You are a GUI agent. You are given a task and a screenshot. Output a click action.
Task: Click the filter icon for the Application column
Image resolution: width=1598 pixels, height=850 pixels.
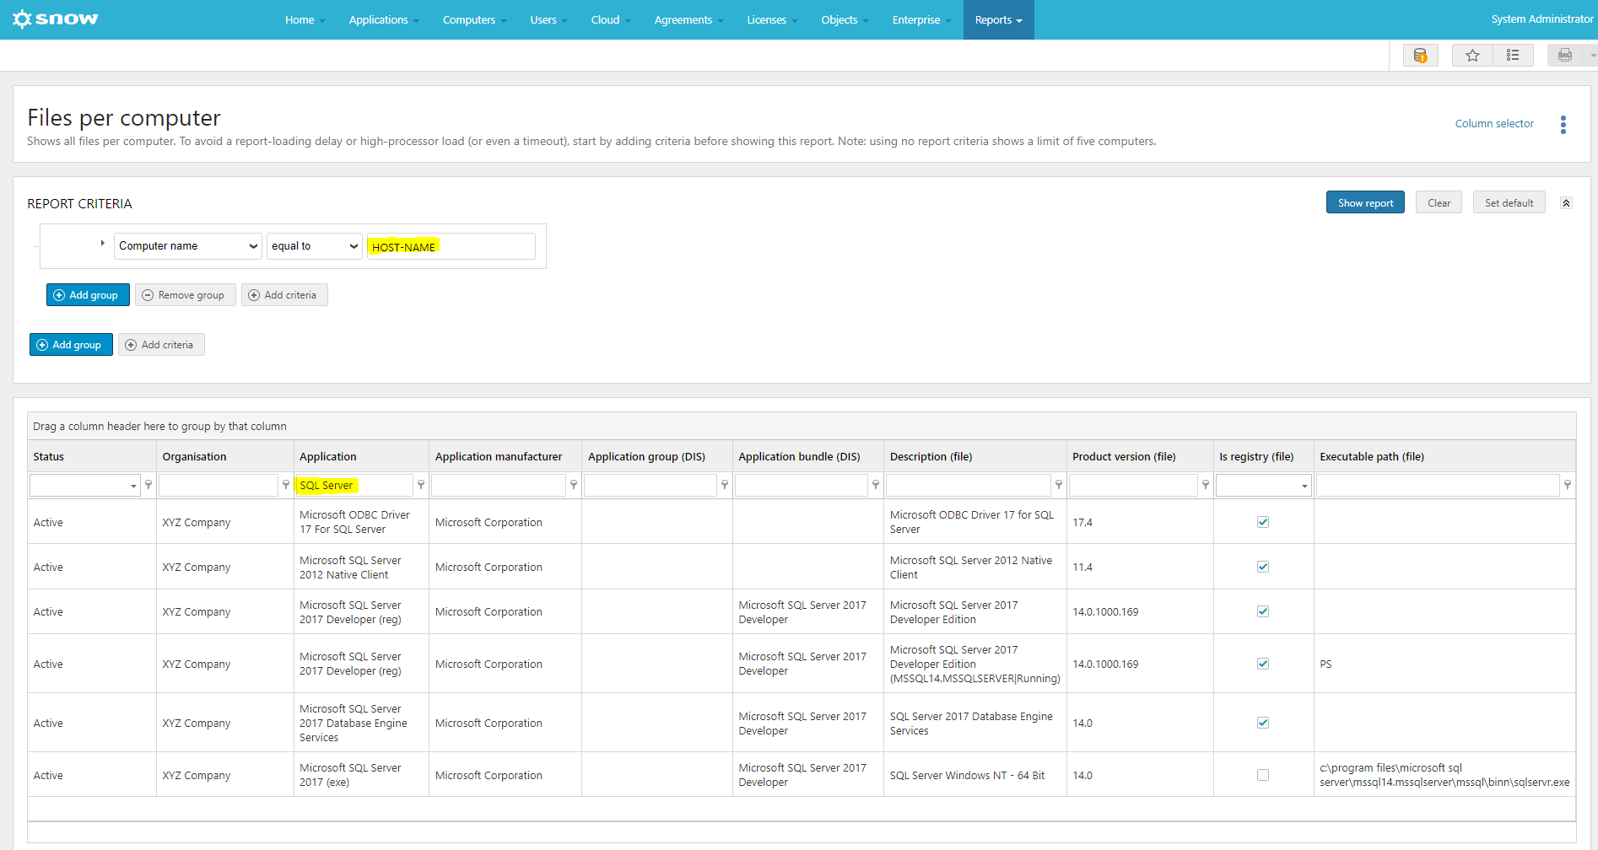[421, 485]
